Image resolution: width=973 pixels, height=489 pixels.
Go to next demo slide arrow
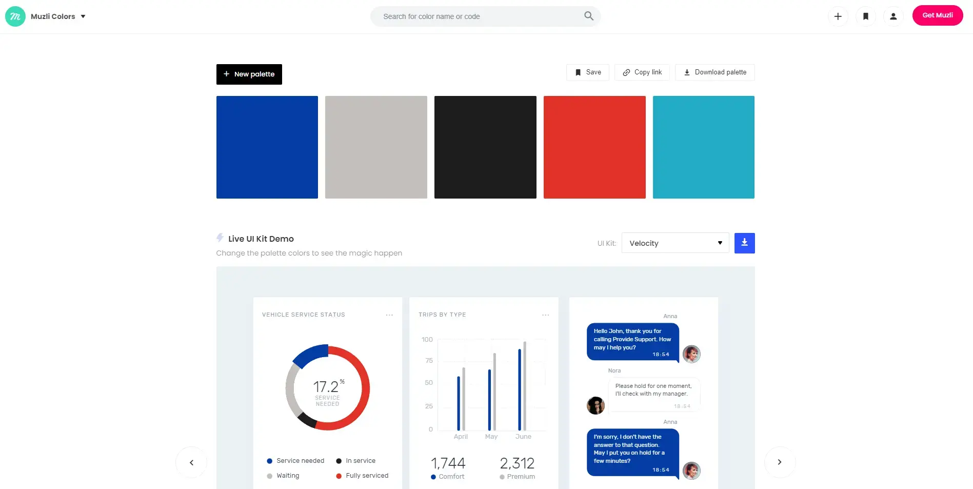click(x=780, y=462)
